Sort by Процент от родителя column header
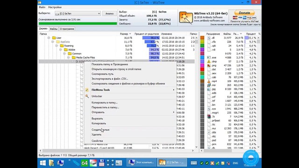 pyautogui.click(x=146, y=34)
